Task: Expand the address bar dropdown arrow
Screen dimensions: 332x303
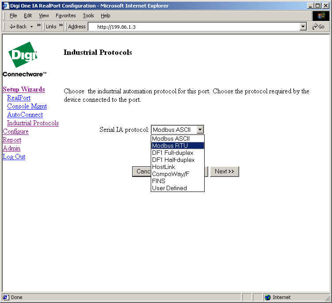Action: 303,27
